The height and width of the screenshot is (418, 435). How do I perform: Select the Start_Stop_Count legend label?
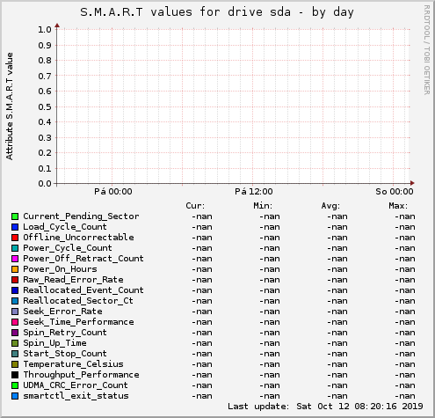65,354
